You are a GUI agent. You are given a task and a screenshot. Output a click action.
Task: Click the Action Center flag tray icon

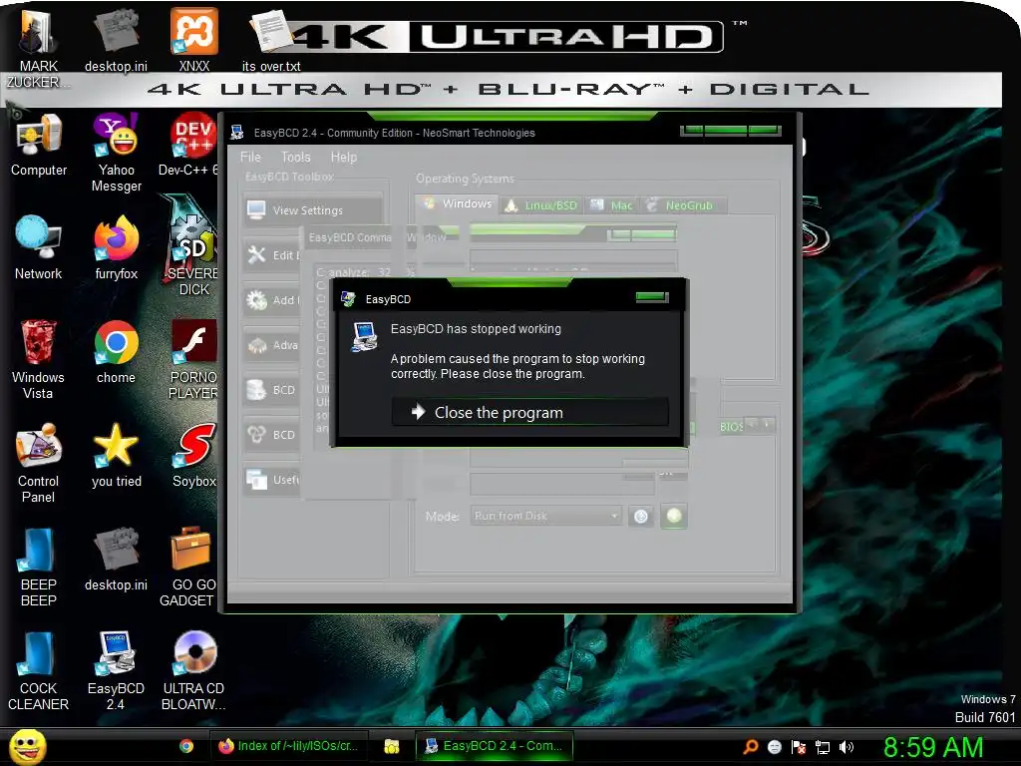[x=799, y=747]
